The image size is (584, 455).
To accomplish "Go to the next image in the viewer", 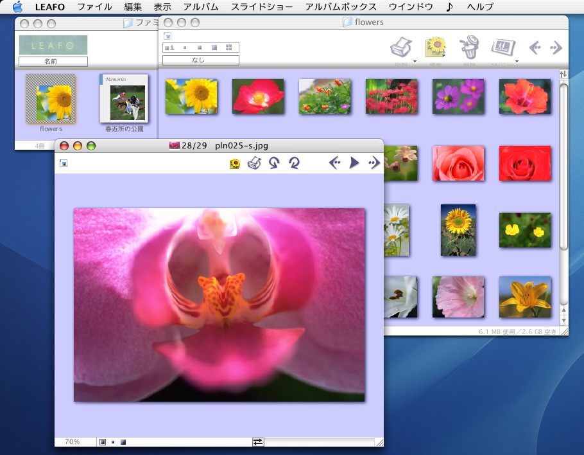I will pyautogui.click(x=374, y=163).
